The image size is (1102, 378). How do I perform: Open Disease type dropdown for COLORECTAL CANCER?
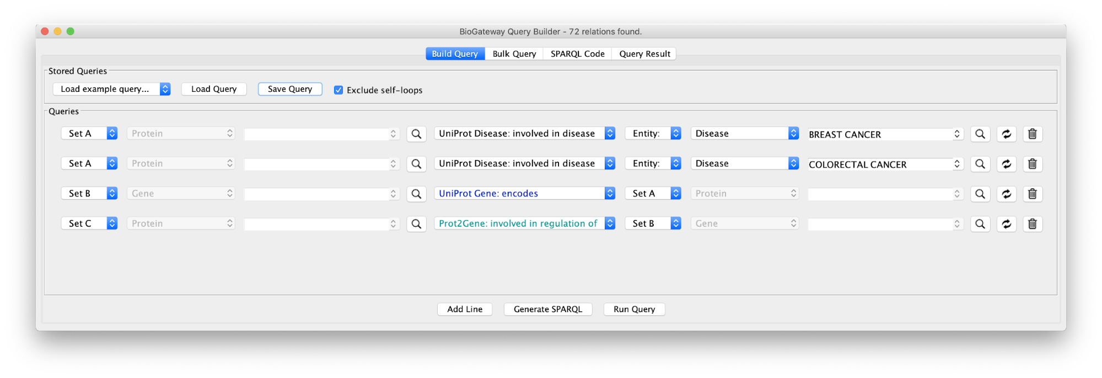(744, 163)
